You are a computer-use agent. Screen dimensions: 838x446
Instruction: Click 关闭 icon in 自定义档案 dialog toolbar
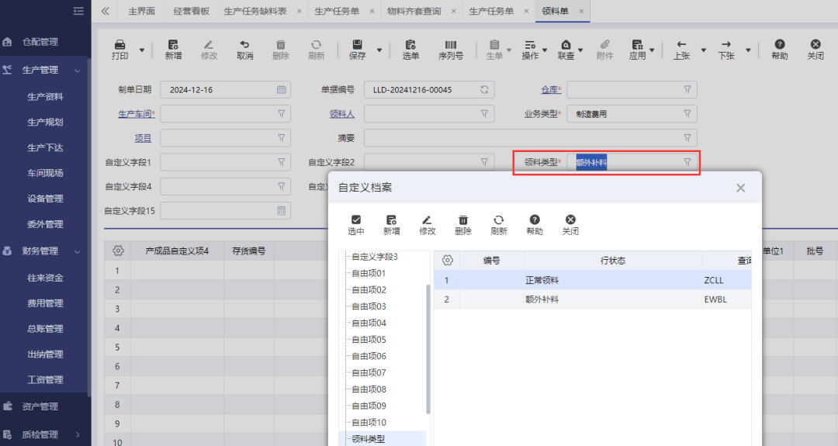(x=570, y=220)
